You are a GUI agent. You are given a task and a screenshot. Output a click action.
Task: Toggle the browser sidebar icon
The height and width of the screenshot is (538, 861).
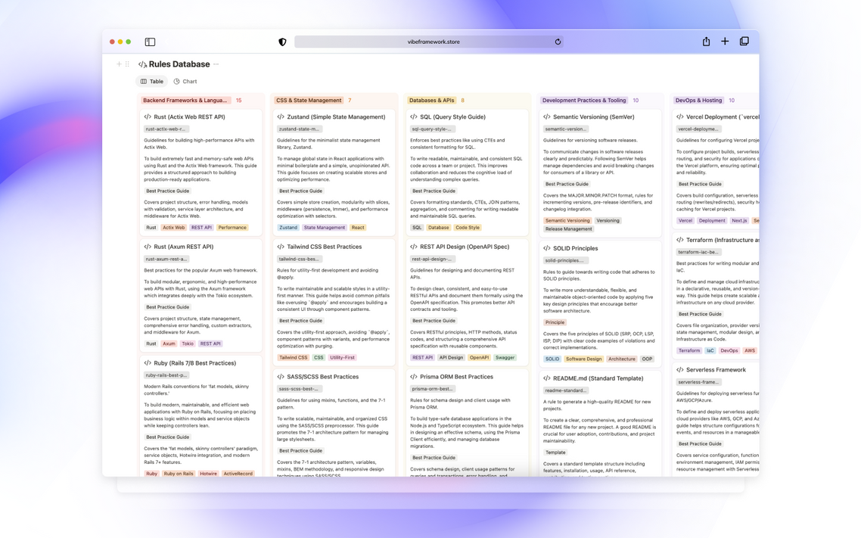point(150,42)
